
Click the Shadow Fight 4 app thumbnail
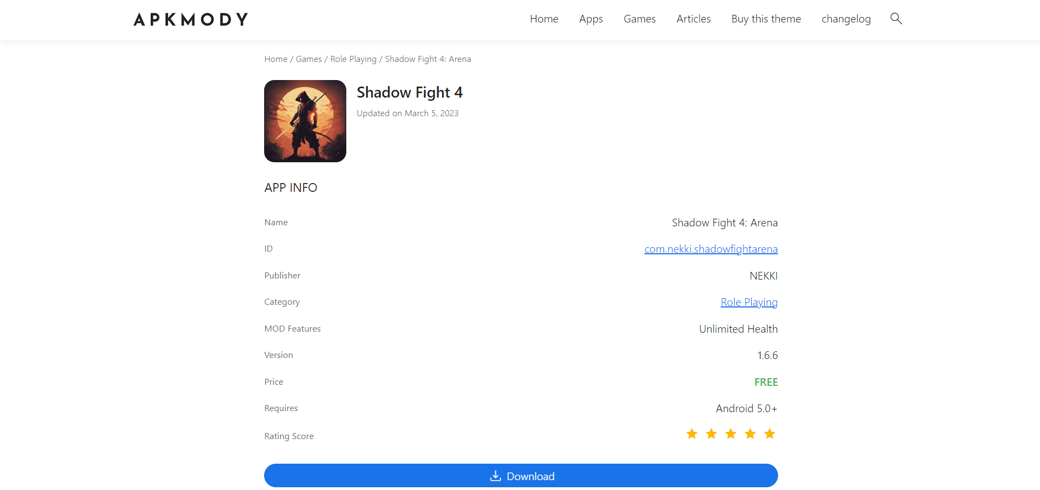[x=305, y=121]
